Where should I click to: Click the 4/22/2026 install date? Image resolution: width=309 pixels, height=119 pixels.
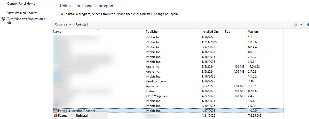click(208, 96)
